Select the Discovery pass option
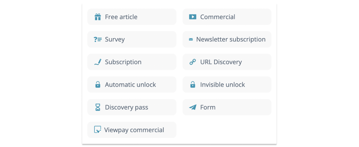The image size is (359, 147). [132, 107]
